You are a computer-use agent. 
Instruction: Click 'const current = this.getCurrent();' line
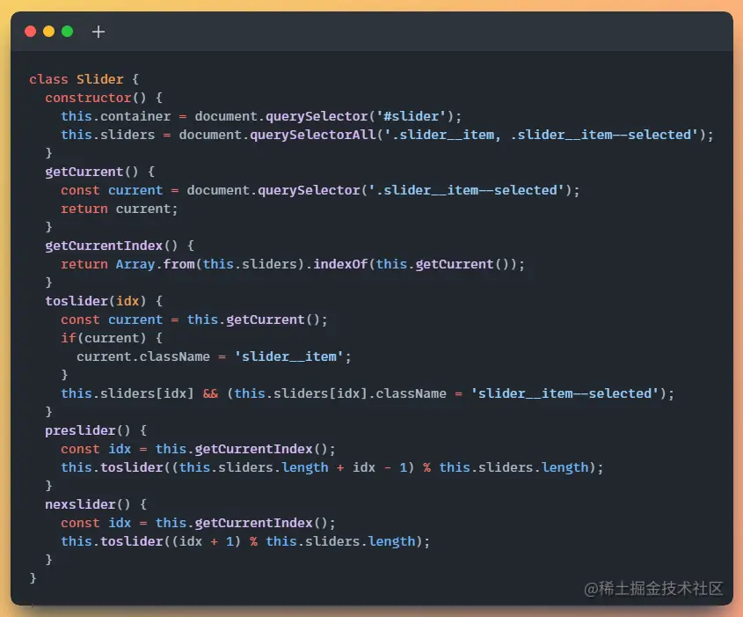tap(194, 320)
